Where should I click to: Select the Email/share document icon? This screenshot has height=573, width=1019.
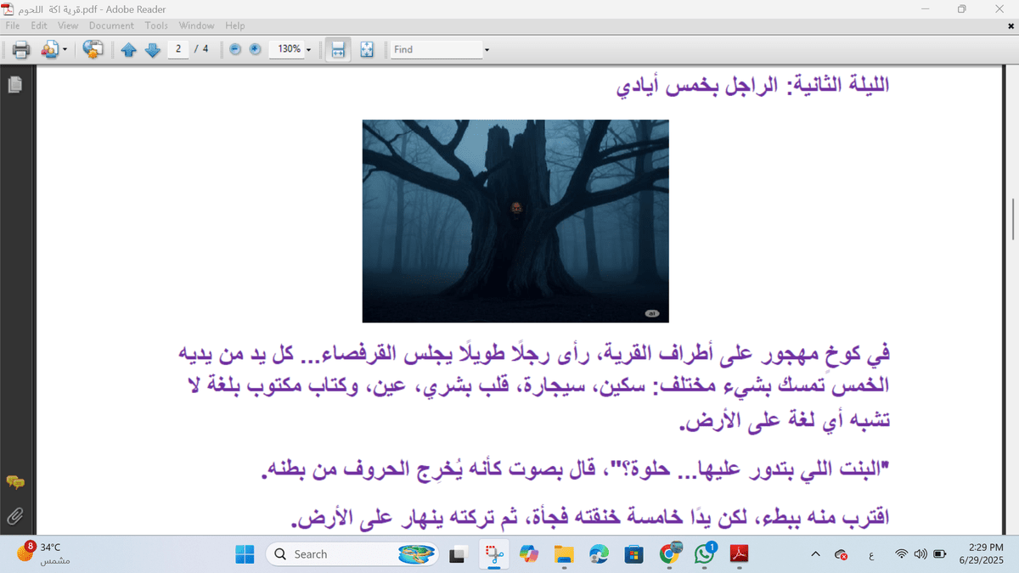click(x=51, y=49)
